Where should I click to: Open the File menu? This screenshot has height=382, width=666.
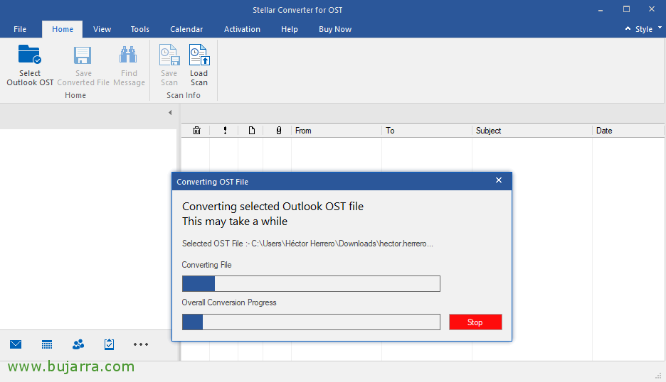pyautogui.click(x=20, y=29)
